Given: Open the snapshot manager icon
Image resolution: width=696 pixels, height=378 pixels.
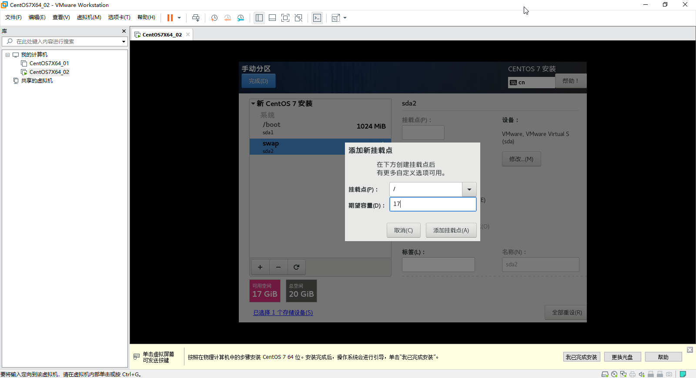Looking at the screenshot, I should (x=241, y=18).
